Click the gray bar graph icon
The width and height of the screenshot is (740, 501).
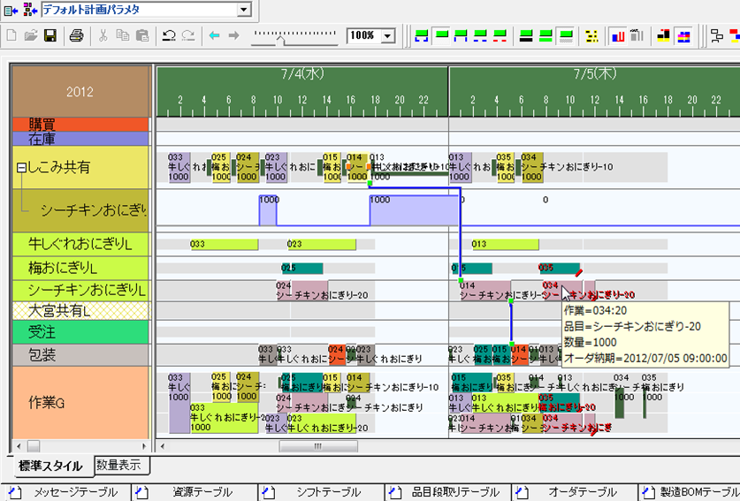click(637, 36)
